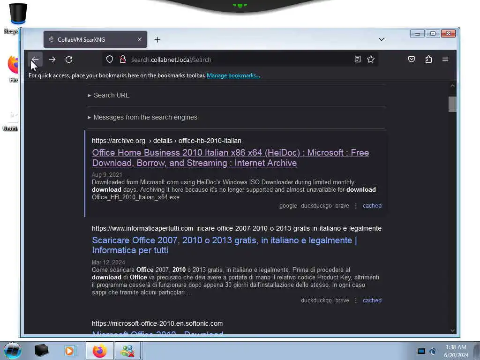Open more options dots for archive.org result
480x360 pixels.
(356, 206)
